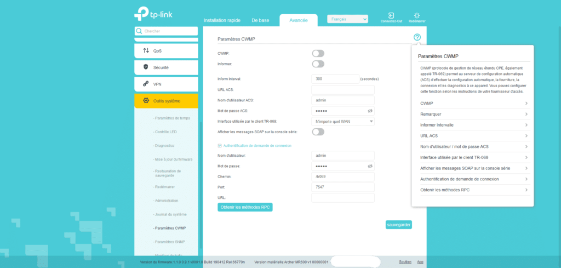Switch to the De base tab

click(x=260, y=20)
